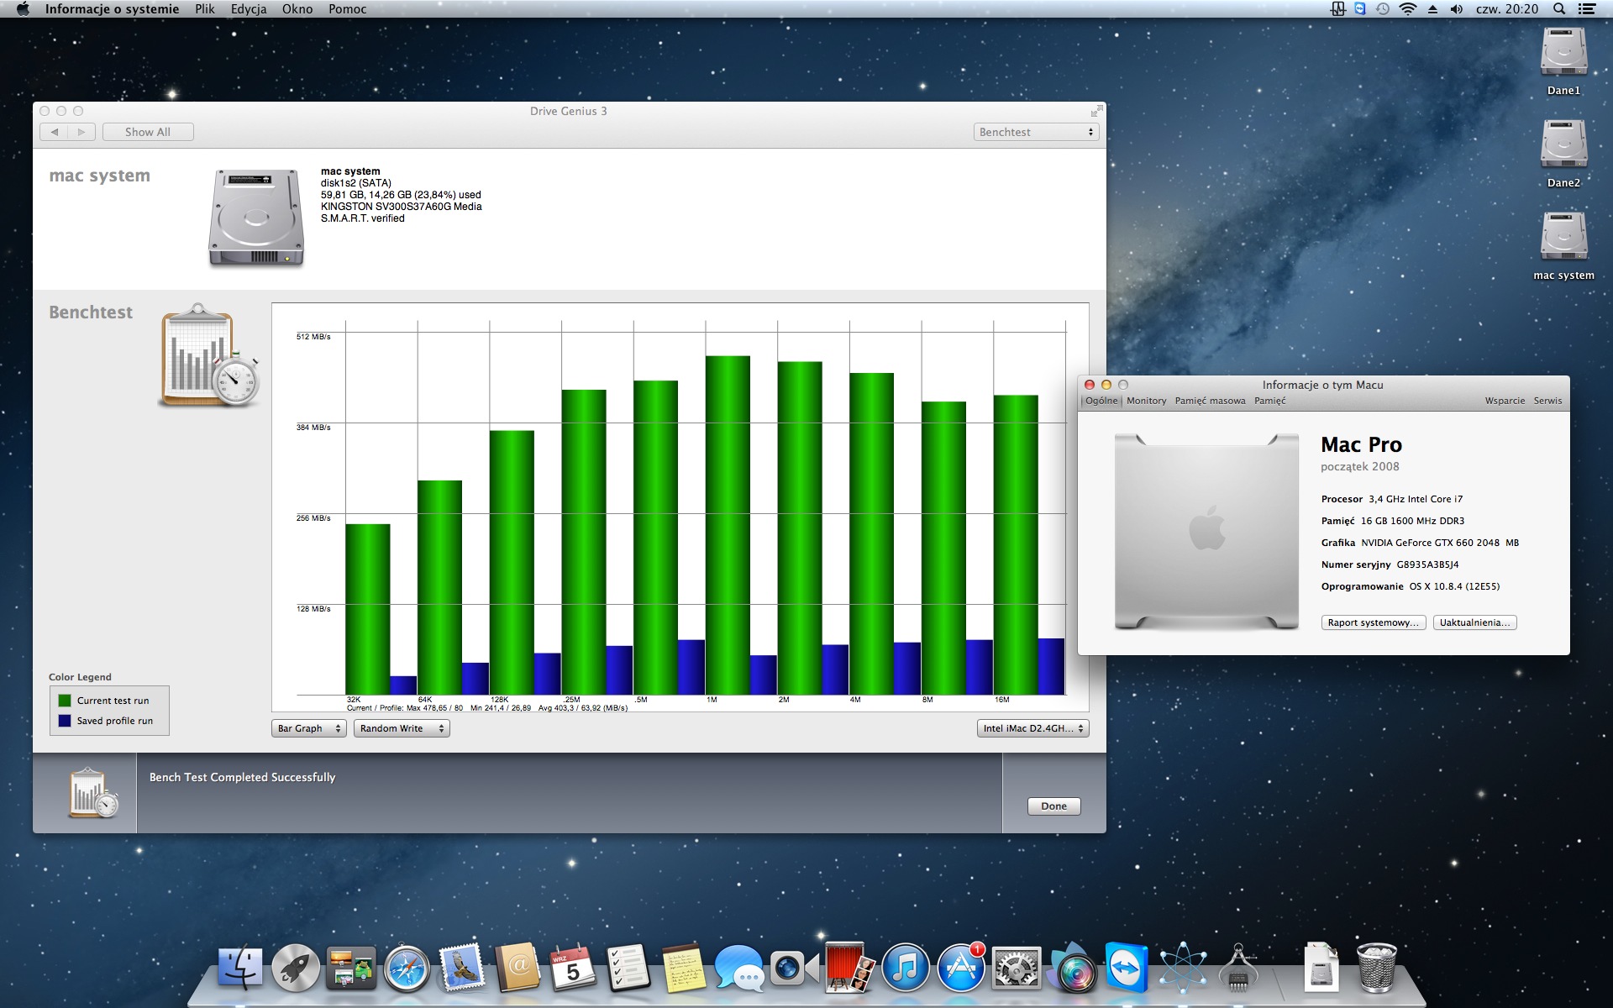Image resolution: width=1613 pixels, height=1008 pixels.
Task: Open Safari from the Dock
Action: tap(407, 969)
